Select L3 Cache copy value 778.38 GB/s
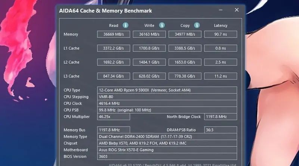299x166 pixels. coord(185,76)
